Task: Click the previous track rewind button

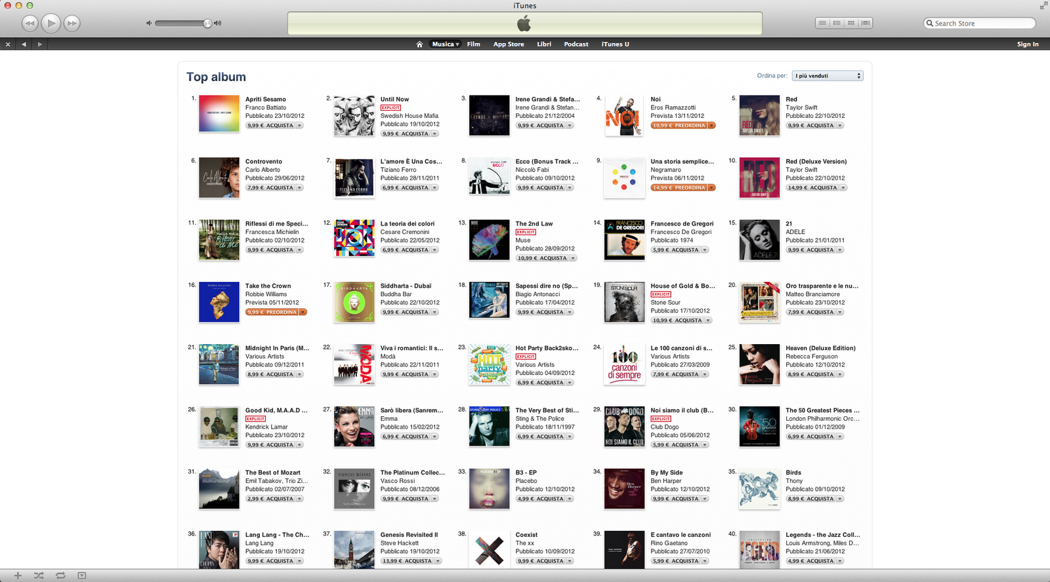Action: coord(30,24)
